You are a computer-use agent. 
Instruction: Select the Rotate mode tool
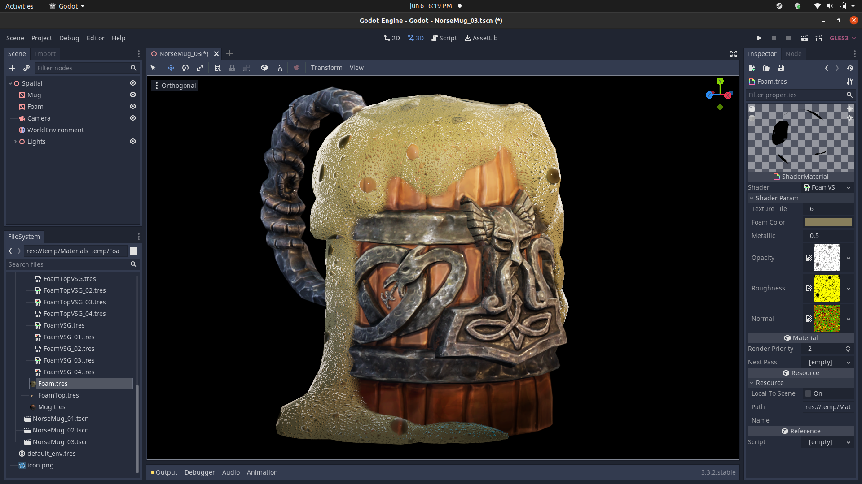185,68
